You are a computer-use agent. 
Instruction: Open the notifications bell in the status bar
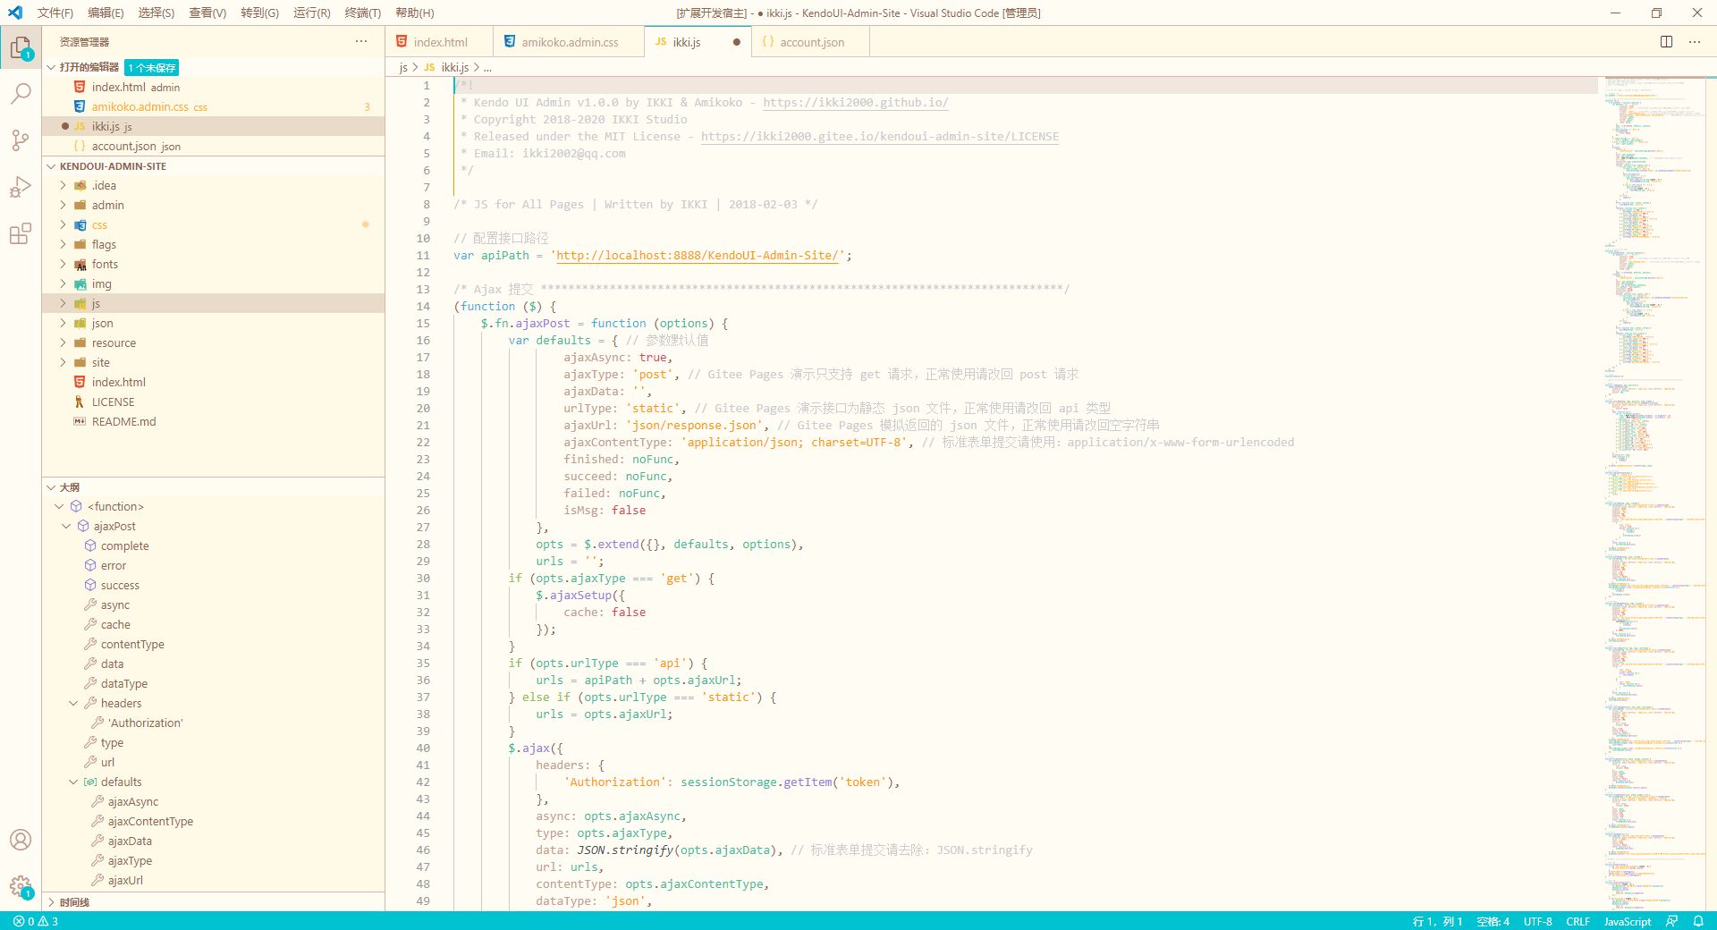tap(1698, 921)
